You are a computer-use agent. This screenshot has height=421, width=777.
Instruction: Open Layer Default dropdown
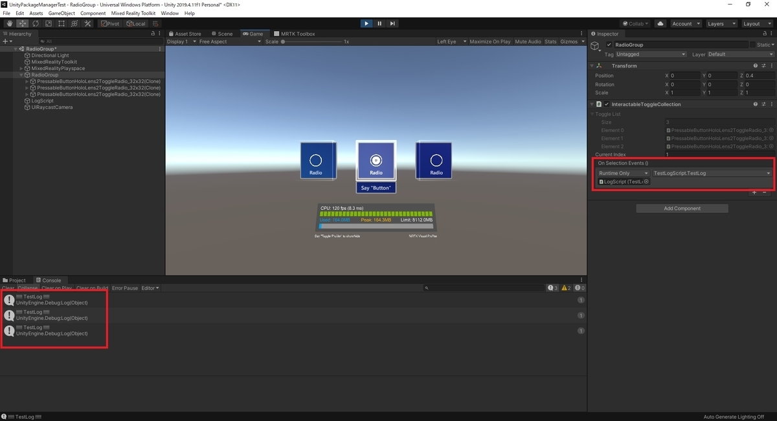click(740, 54)
